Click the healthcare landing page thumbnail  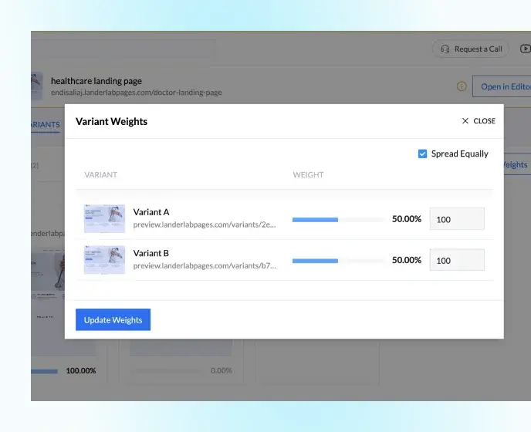click(36, 86)
